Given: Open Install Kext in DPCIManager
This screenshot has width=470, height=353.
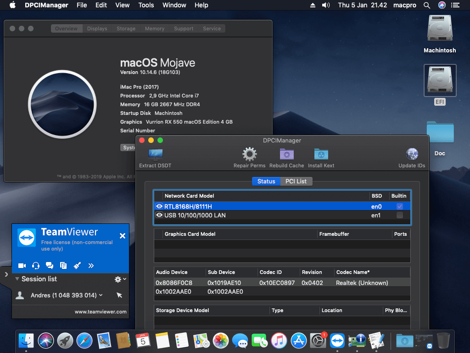Looking at the screenshot, I should pos(321,154).
